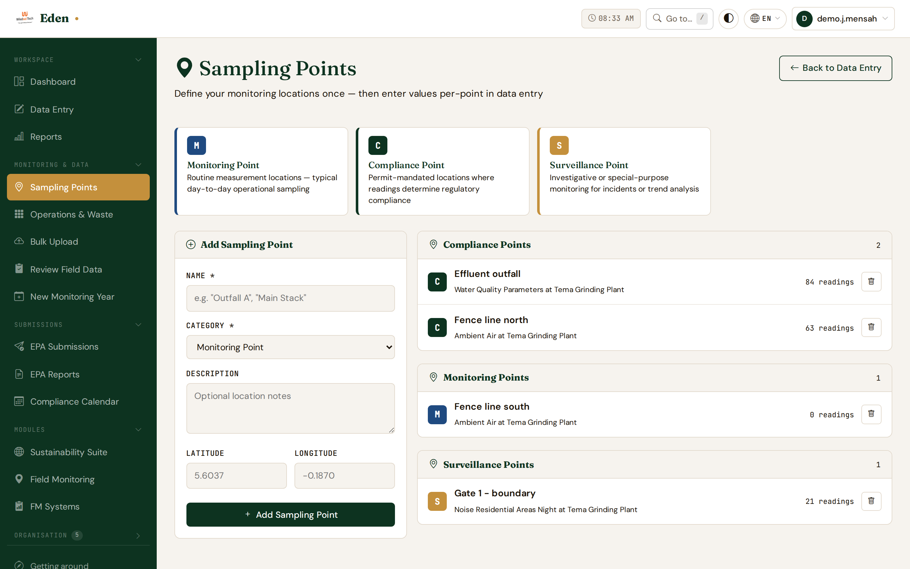Open the Dashboard sidebar item
910x569 pixels.
[x=78, y=82]
